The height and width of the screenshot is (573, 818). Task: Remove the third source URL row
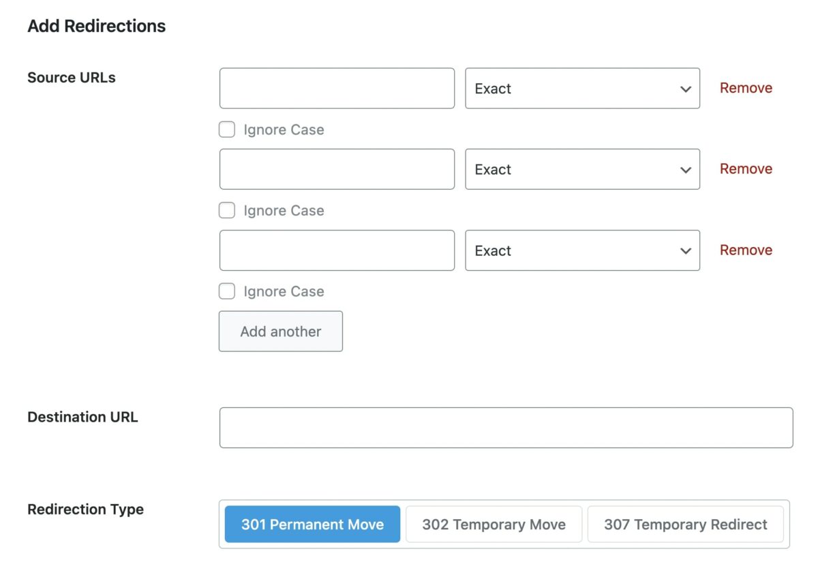746,250
